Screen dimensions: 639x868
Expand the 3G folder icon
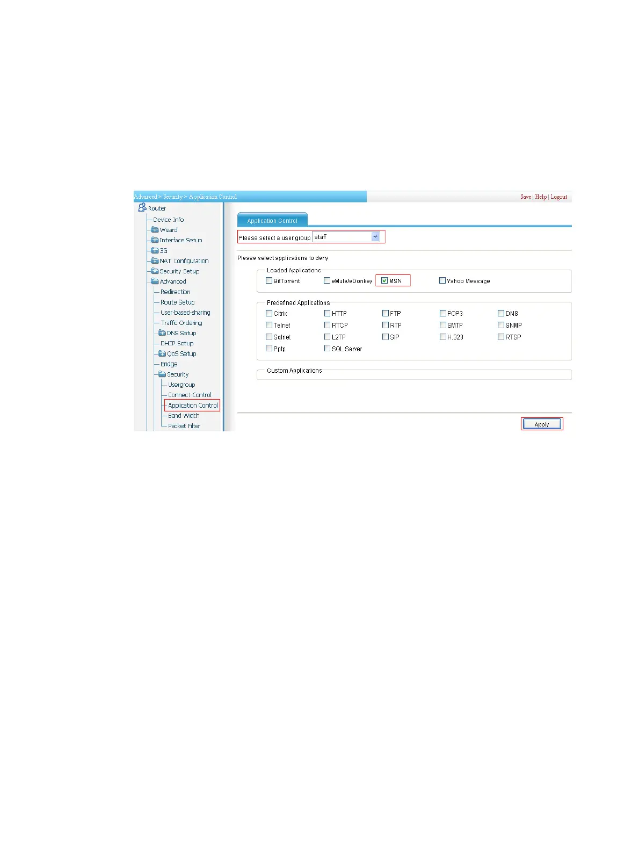click(x=155, y=250)
